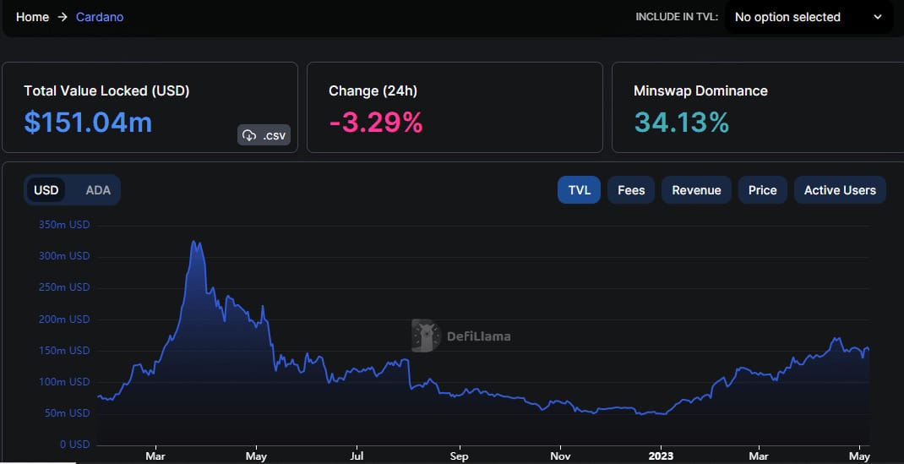Click the 2023 marker on the chart x-axis
The width and height of the screenshot is (904, 464).
coord(659,456)
